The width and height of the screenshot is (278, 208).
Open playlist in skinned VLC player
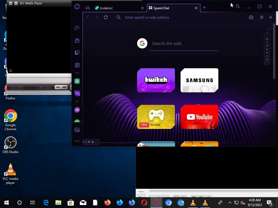(x=14, y=87)
